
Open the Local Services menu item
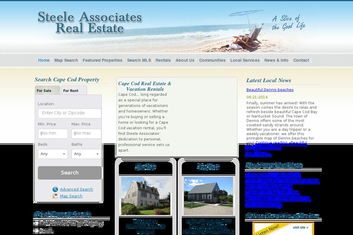pyautogui.click(x=245, y=61)
